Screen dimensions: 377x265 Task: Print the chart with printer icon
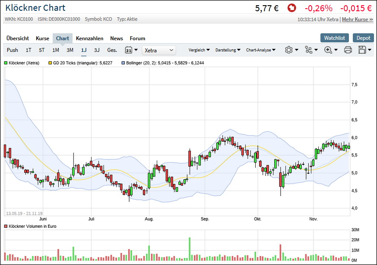(348, 50)
